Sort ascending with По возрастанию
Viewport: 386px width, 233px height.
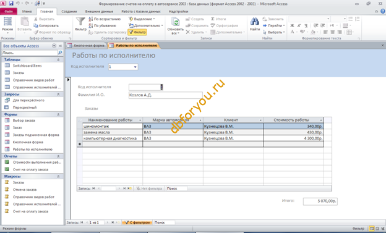(x=105, y=19)
